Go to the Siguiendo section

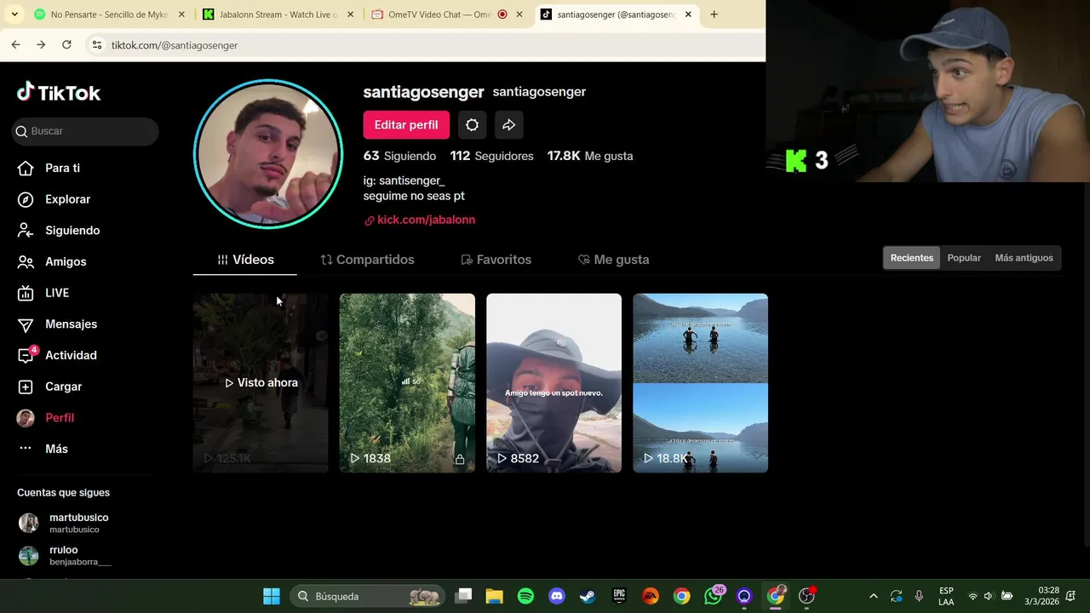59,231
